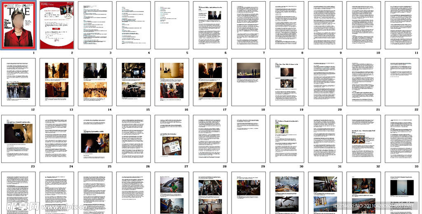422x214 pixels.
Task: Select the TIME cover thumbnail, page 1
Action: pyautogui.click(x=18, y=25)
